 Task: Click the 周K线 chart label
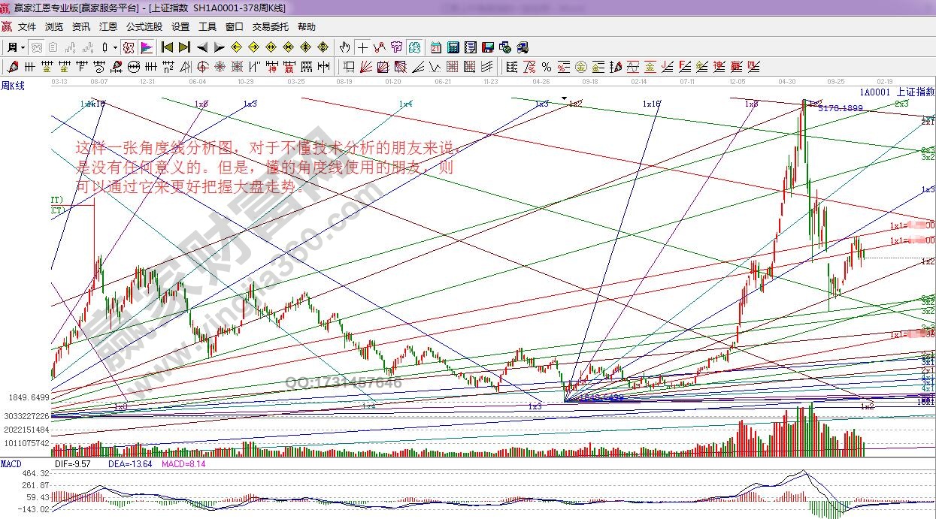(x=13, y=86)
